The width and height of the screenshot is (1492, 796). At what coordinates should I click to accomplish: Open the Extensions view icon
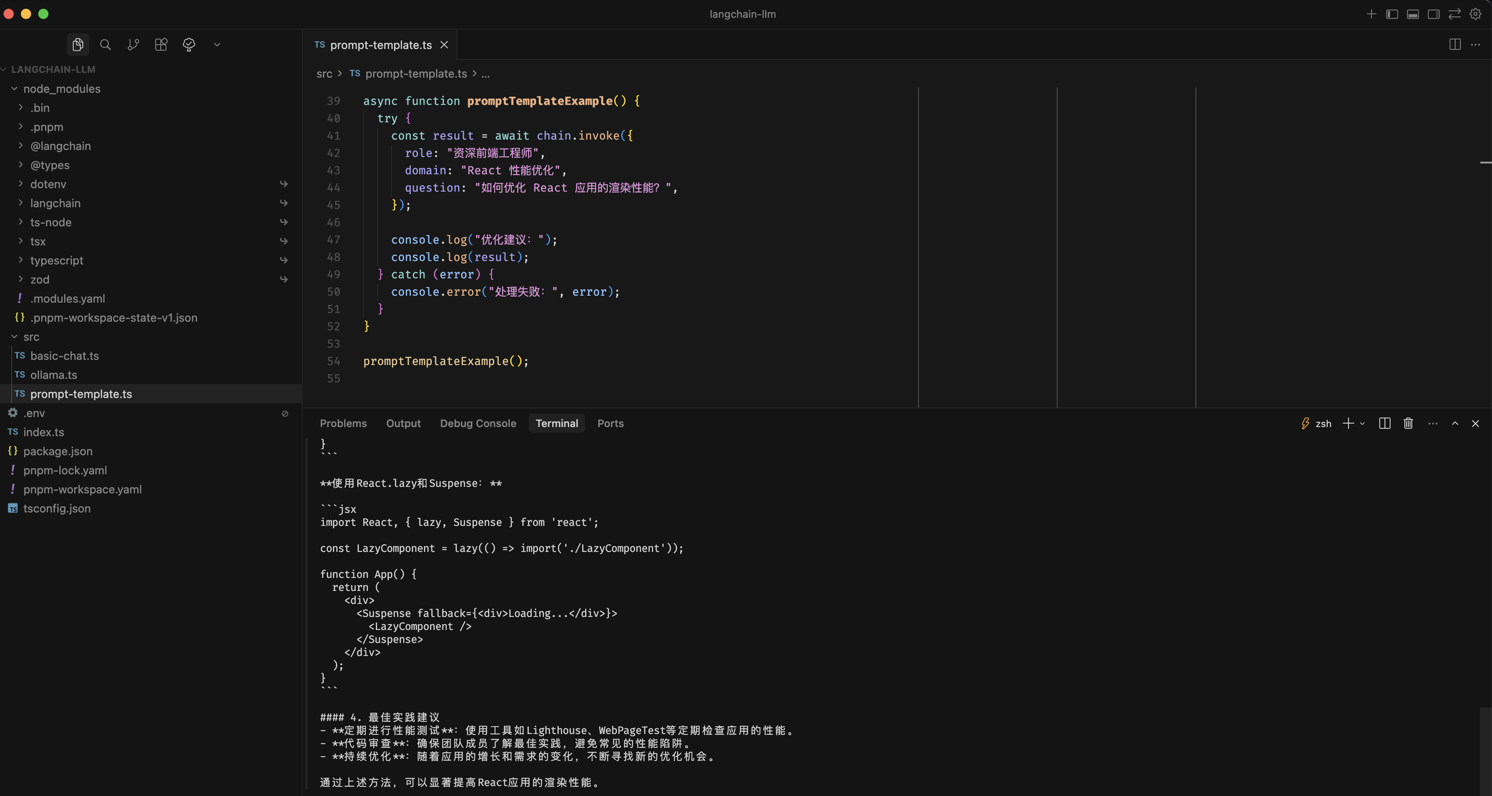pos(161,45)
